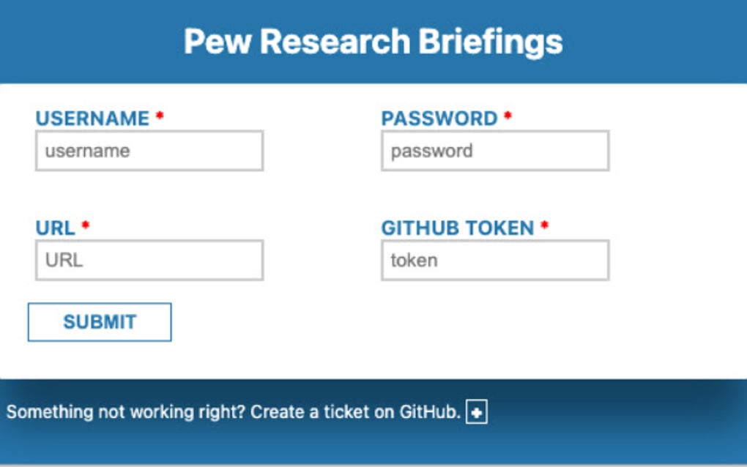Click the SUBMIT button

100,321
